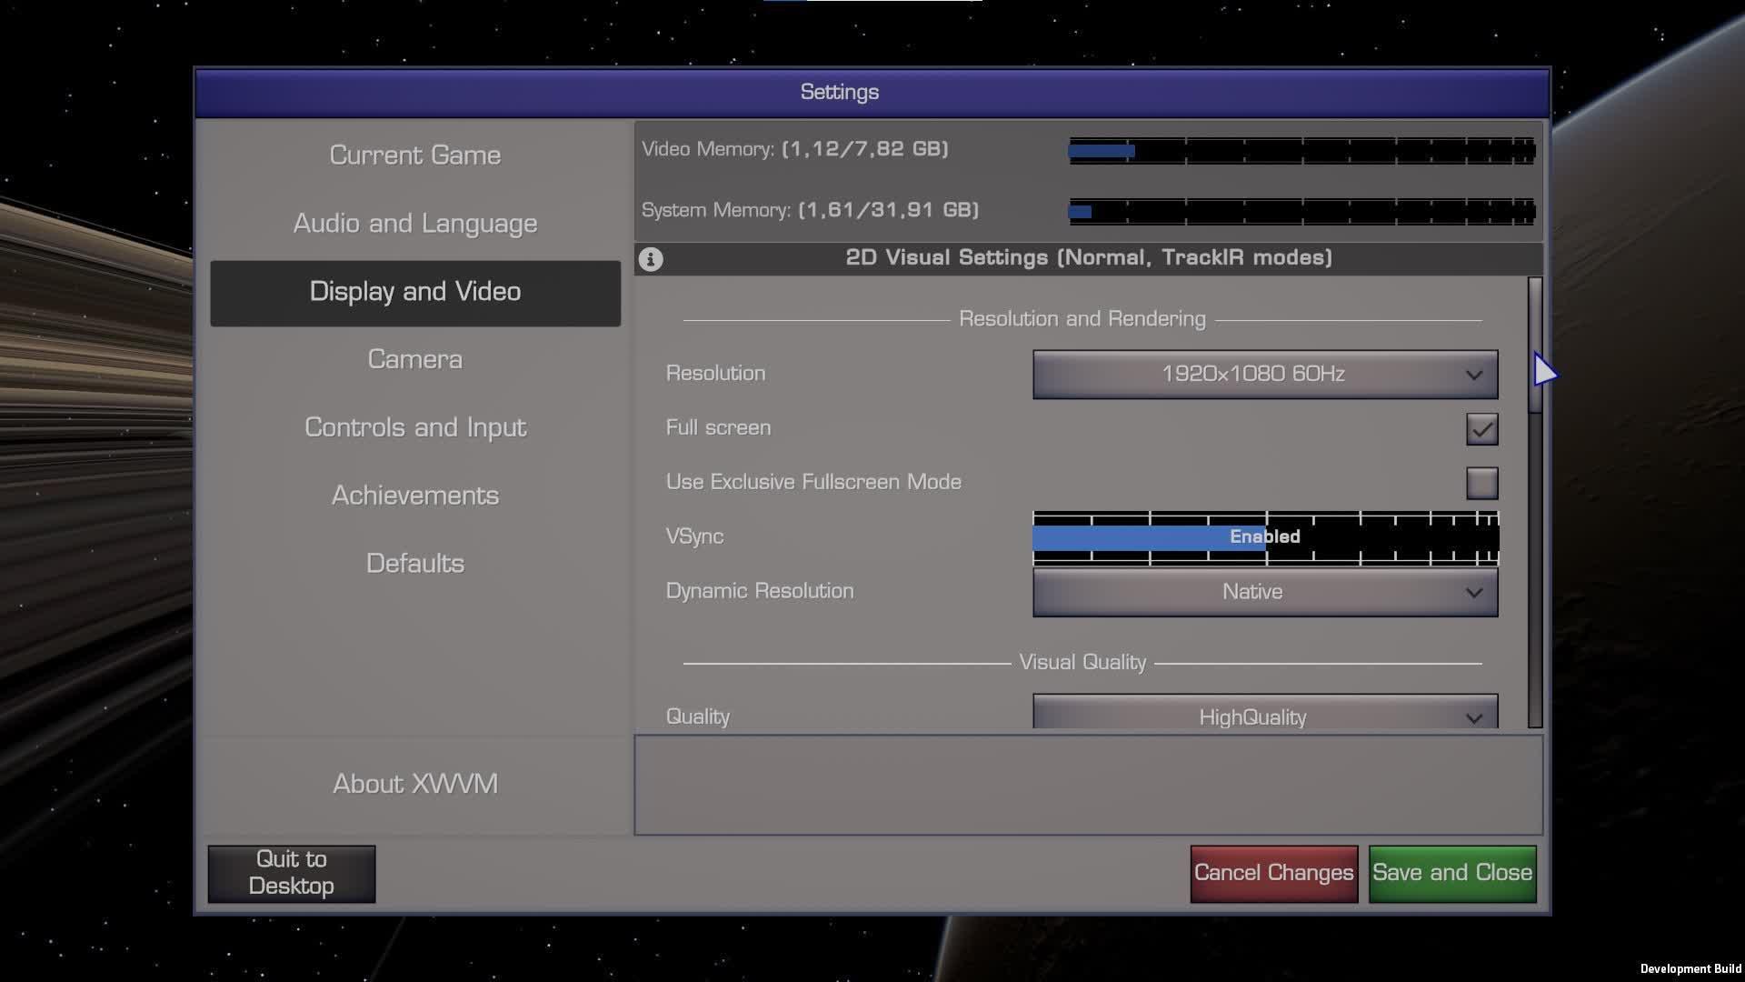
Task: Click the 2D Visual Settings header text
Action: (1089, 258)
